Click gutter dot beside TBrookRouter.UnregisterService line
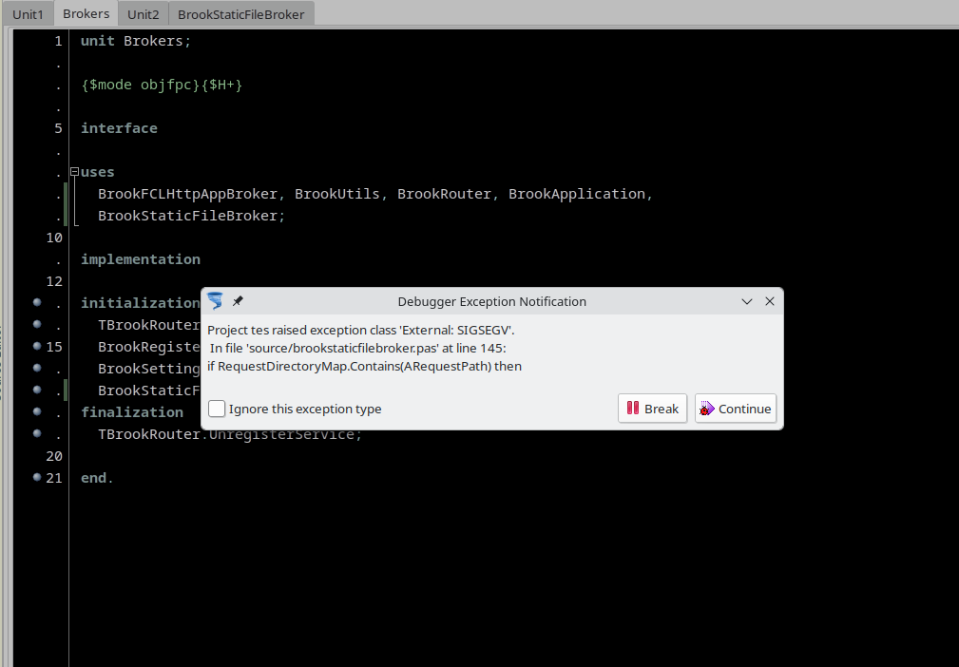This screenshot has width=959, height=667. click(x=37, y=433)
